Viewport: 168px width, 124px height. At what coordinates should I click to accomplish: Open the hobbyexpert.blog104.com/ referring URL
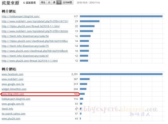pos(20,16)
